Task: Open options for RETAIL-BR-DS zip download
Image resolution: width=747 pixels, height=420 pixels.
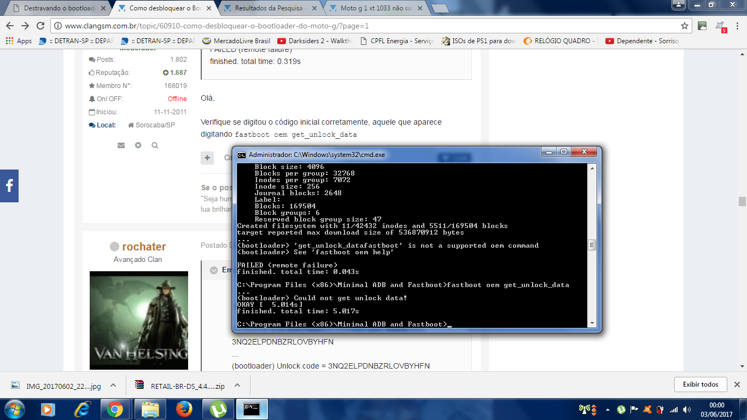Action: tap(237, 385)
